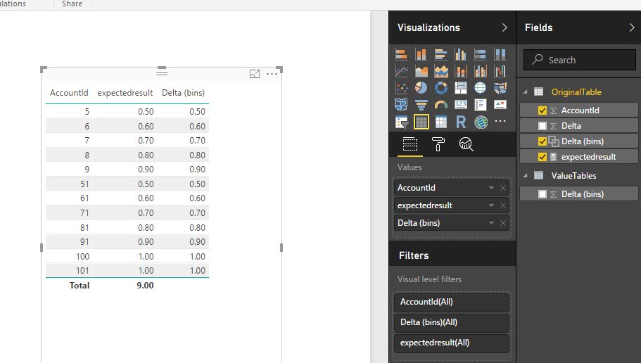Select the Matrix visualization
This screenshot has height=363, width=641.
click(x=440, y=122)
